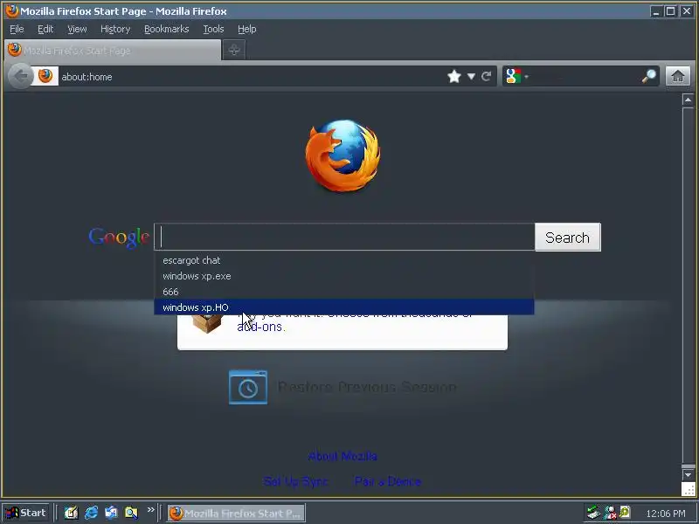Click the add-ons box package icon
This screenshot has width=699, height=524.
[x=207, y=323]
